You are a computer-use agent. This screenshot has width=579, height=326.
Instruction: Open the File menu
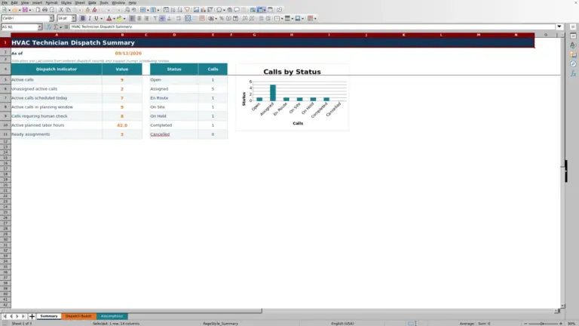tap(5, 2)
